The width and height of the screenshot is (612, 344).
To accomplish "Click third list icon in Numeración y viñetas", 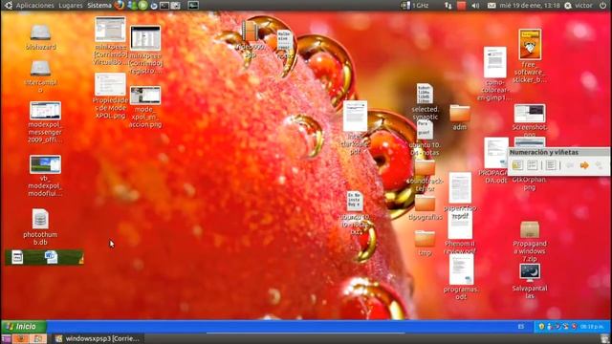I will point(551,165).
